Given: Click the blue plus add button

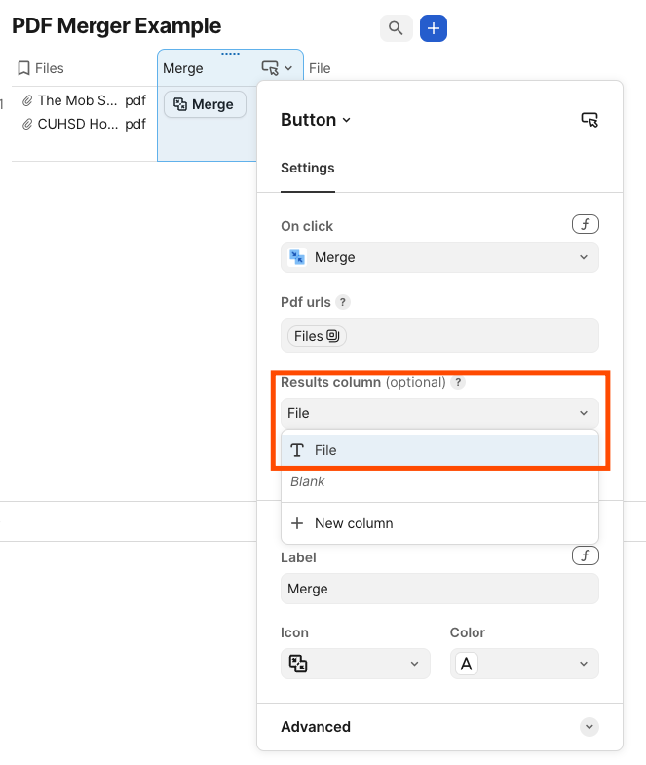Looking at the screenshot, I should [x=434, y=28].
